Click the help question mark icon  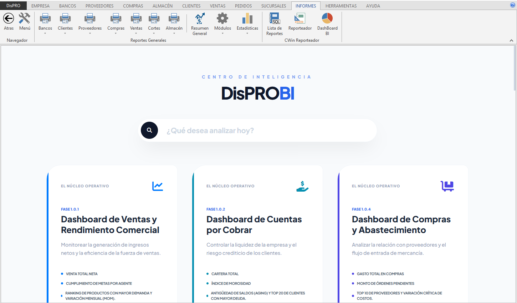click(x=513, y=5)
